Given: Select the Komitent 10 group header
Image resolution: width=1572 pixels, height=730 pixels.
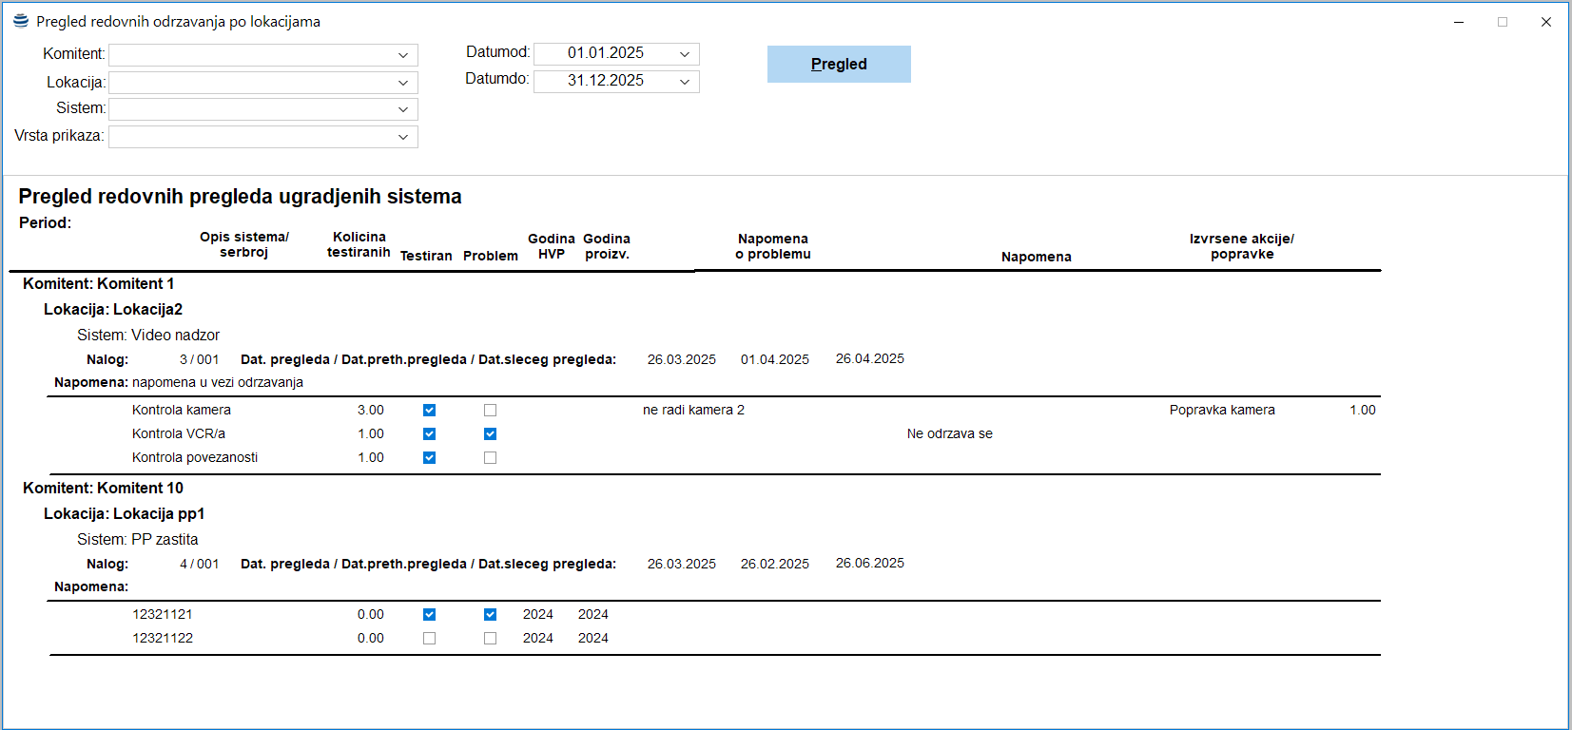Looking at the screenshot, I should tap(103, 488).
